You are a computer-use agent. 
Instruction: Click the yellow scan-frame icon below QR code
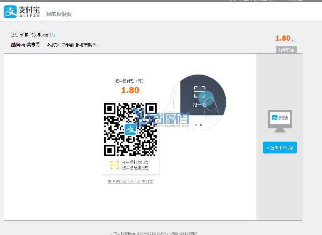(x=114, y=165)
